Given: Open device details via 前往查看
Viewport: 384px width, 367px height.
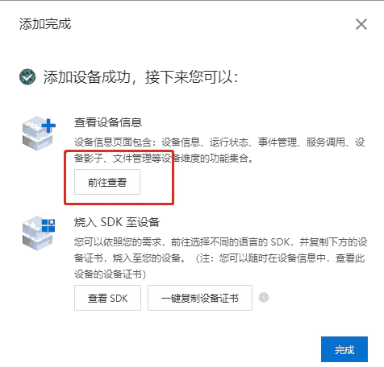Looking at the screenshot, I should tap(107, 182).
